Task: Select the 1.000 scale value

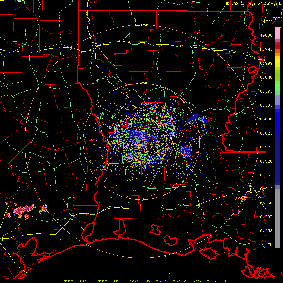Action: (266, 35)
